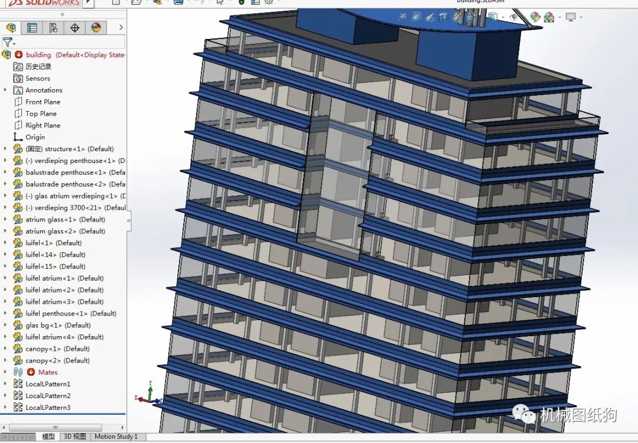Click the building assembly icon at tree top
The image size is (638, 443).
coord(6,54)
